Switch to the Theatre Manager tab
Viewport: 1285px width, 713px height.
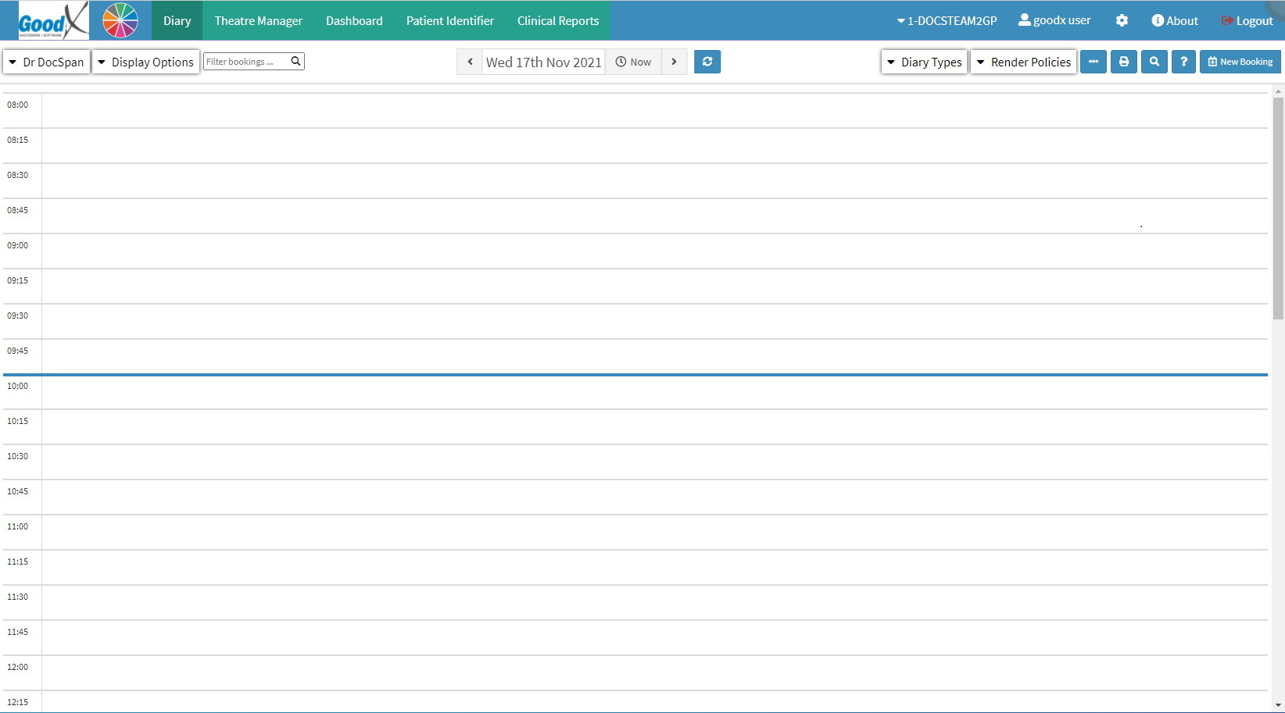click(258, 21)
